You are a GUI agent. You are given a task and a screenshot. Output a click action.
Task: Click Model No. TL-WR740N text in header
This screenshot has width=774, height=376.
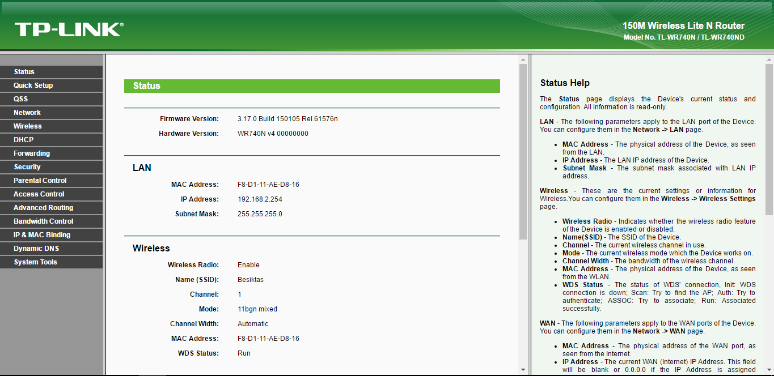click(684, 37)
